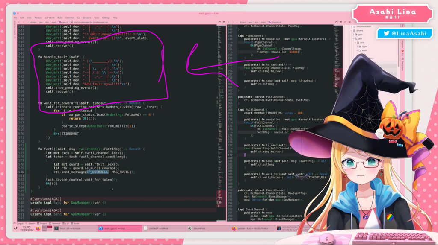Click the gpu.rs breadcrumb file entry

click(x=64, y=22)
